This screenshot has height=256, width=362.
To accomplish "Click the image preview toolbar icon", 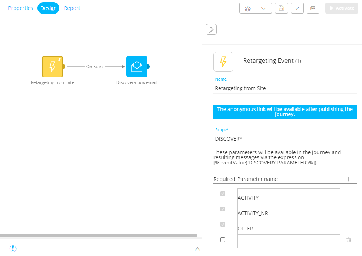I will tap(313, 8).
